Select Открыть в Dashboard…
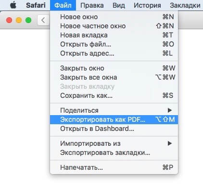203x188 pixels. point(114,129)
